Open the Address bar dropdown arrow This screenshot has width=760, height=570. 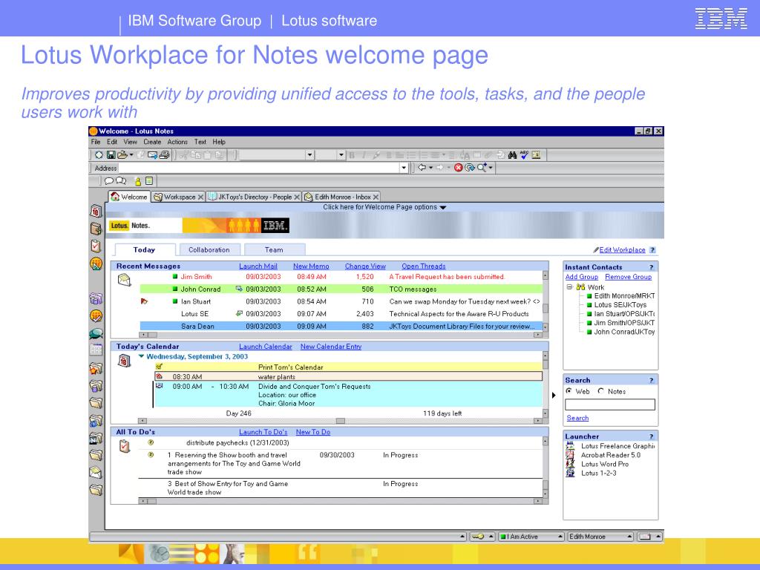(404, 168)
